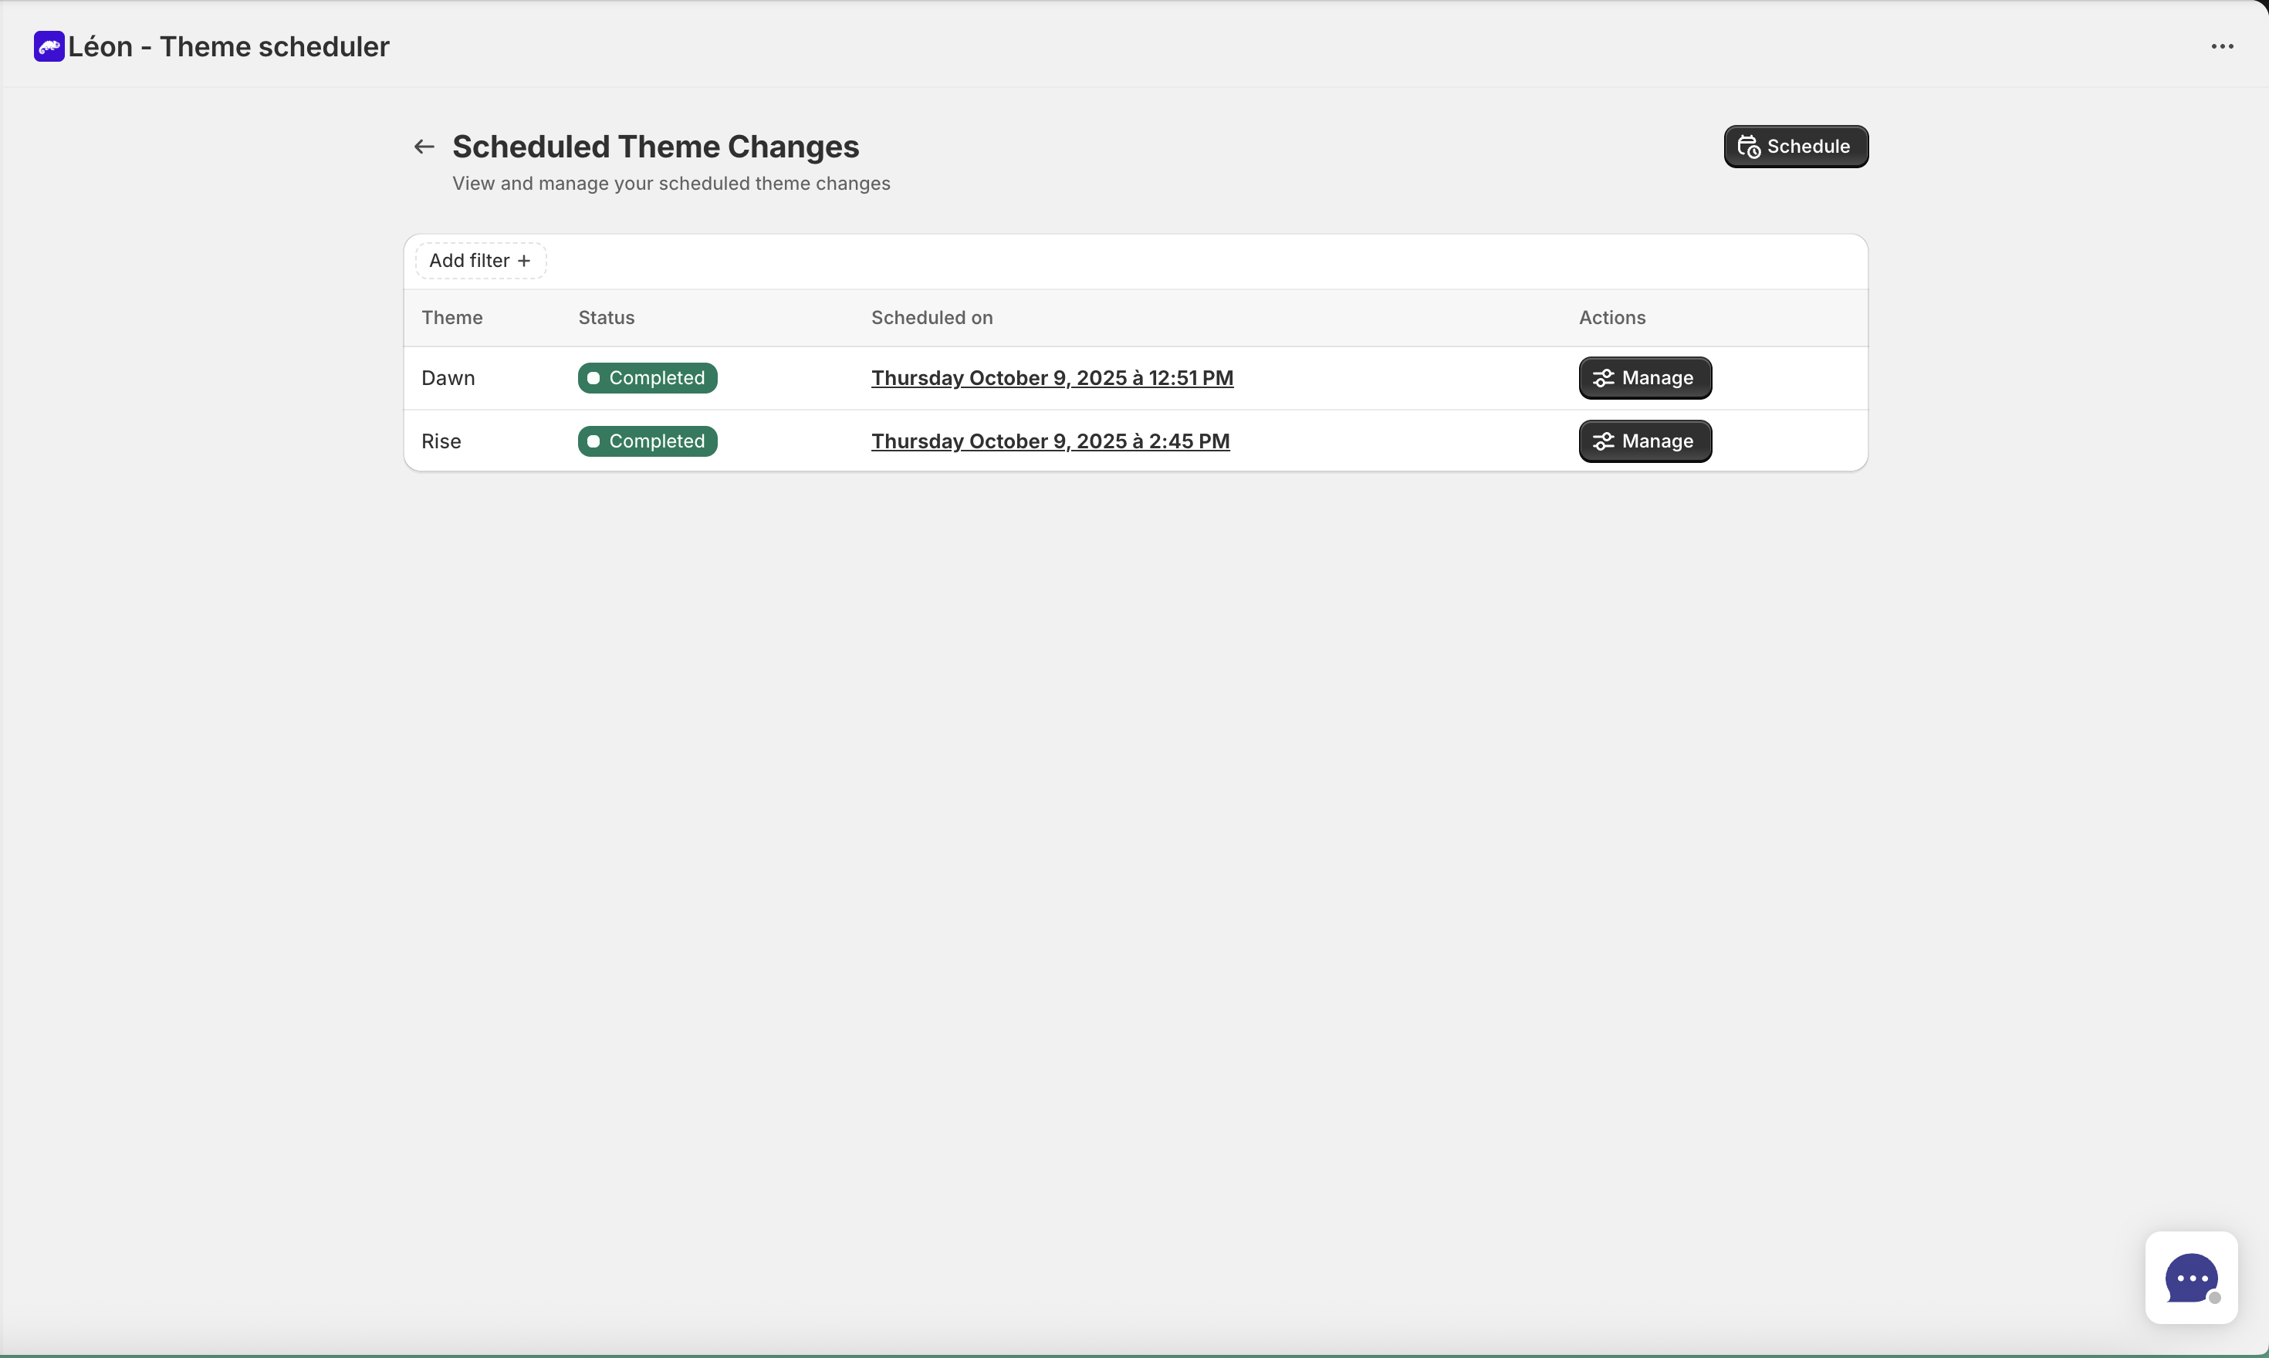Open Rise's scheduled date link
Viewport: 2269px width, 1358px height.
[1050, 441]
